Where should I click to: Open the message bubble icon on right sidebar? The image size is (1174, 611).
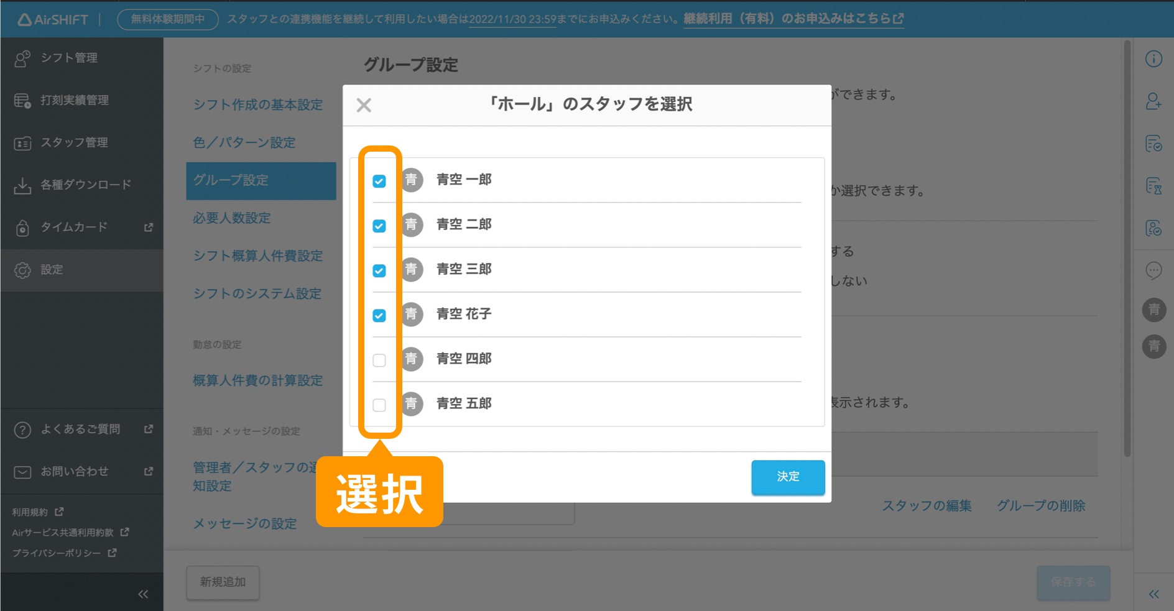(1154, 271)
